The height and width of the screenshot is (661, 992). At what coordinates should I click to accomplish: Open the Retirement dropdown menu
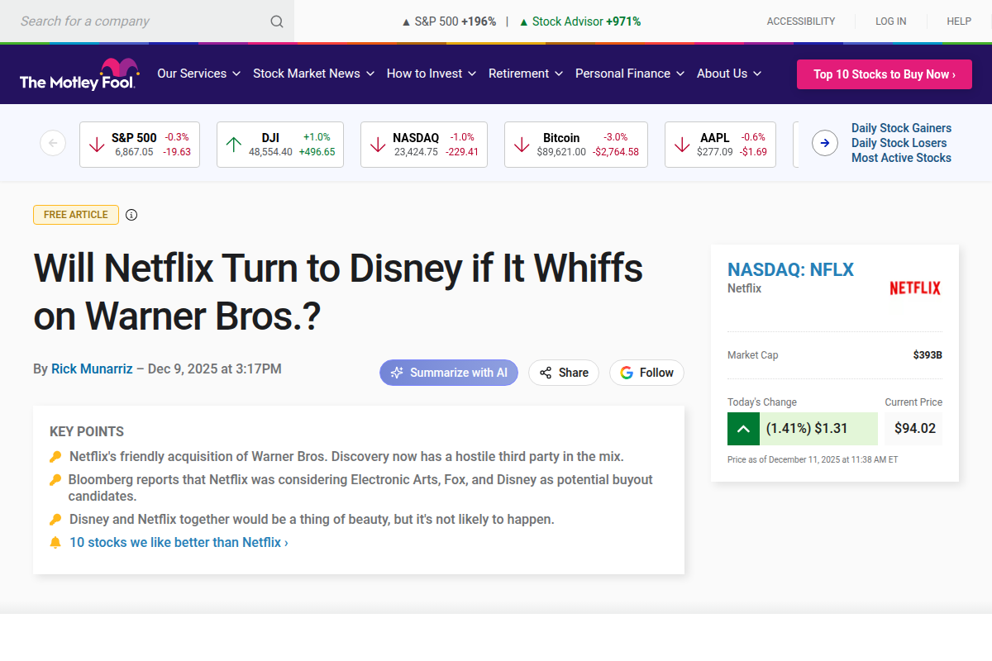525,74
